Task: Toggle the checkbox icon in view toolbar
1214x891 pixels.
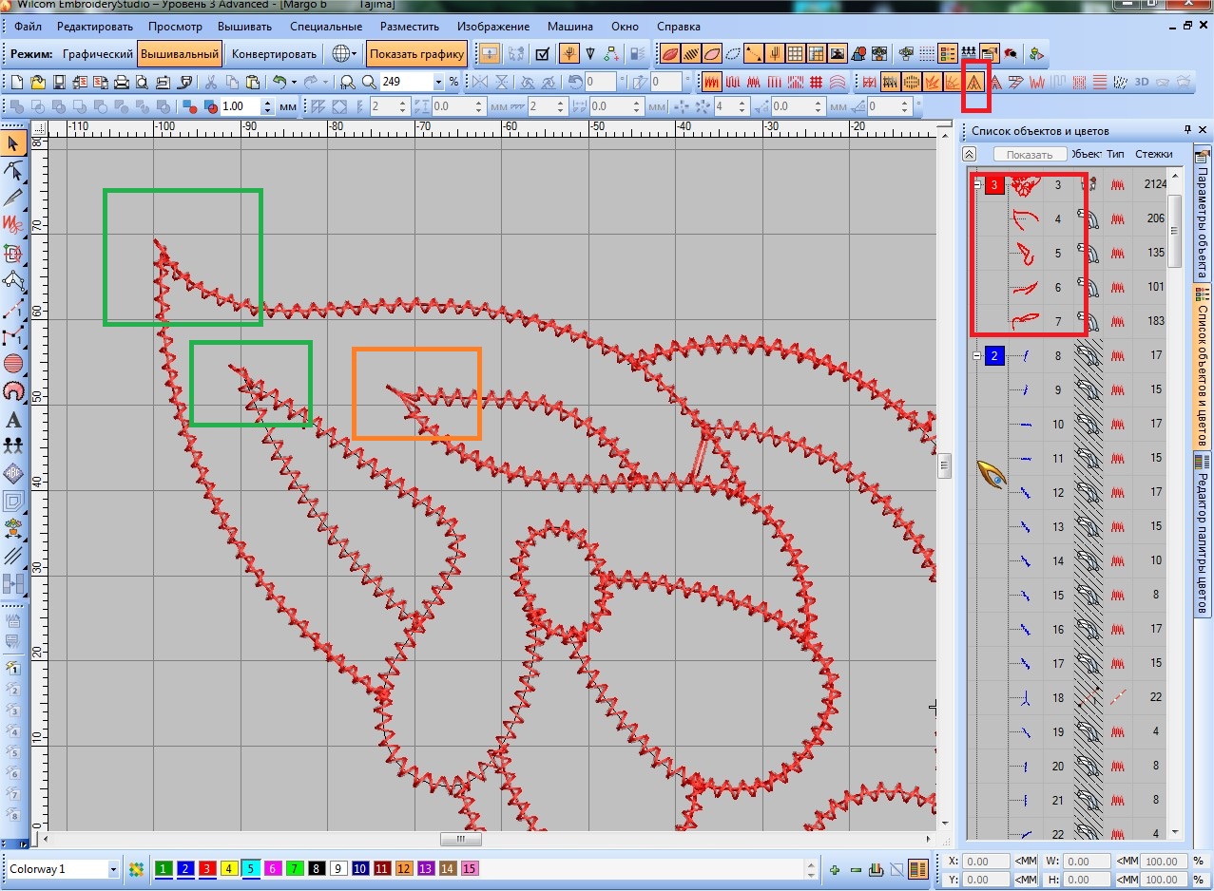Action: 543,54
